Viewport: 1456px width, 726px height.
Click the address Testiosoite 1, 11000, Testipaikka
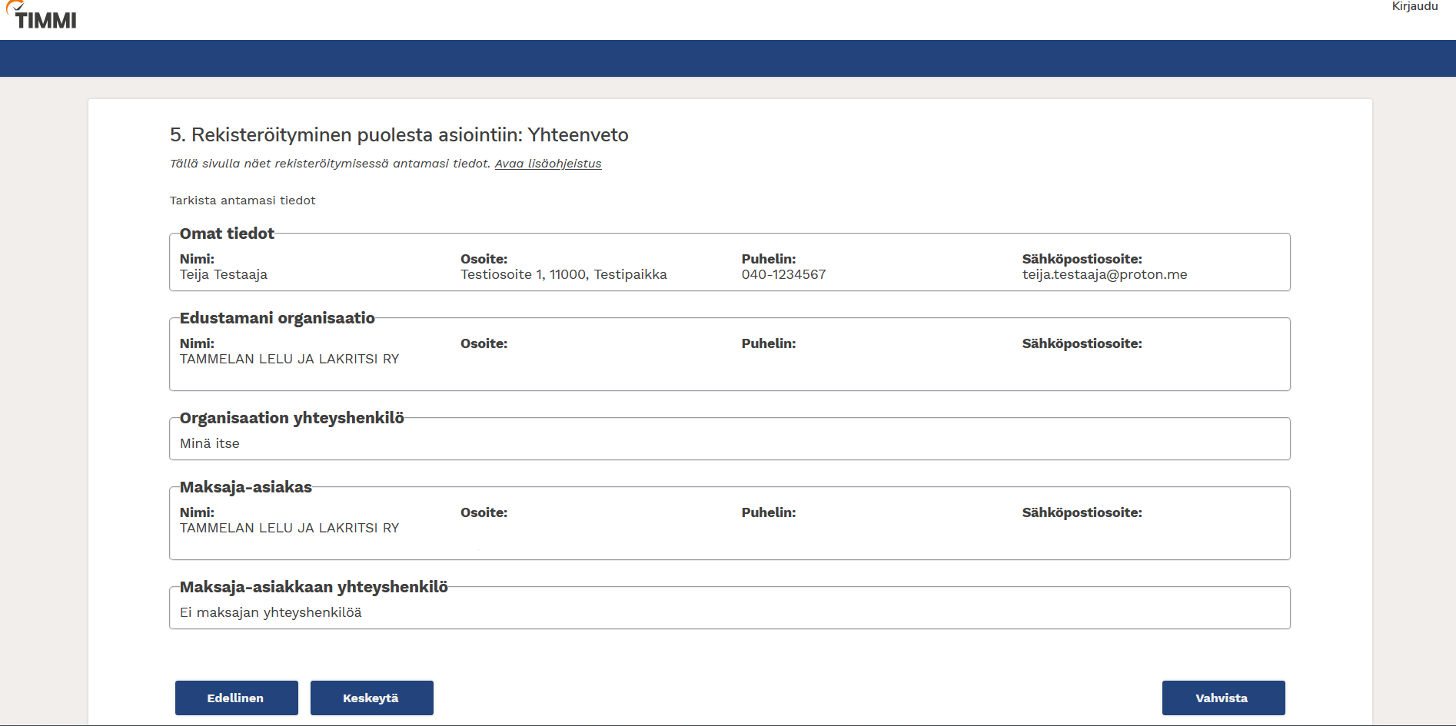[x=563, y=275]
